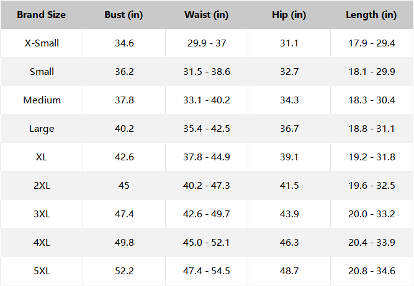The image size is (414, 286).
Task: Select 2XL waist range 40.2 - 47.3
Action: click(207, 186)
